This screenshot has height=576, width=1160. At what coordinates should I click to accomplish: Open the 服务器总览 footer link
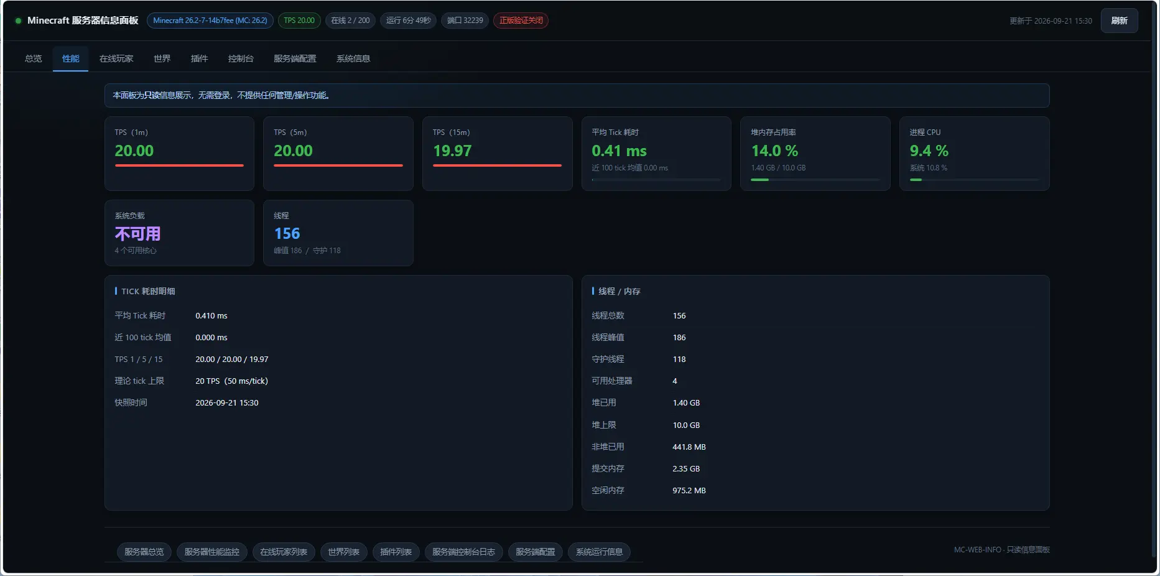tap(144, 552)
